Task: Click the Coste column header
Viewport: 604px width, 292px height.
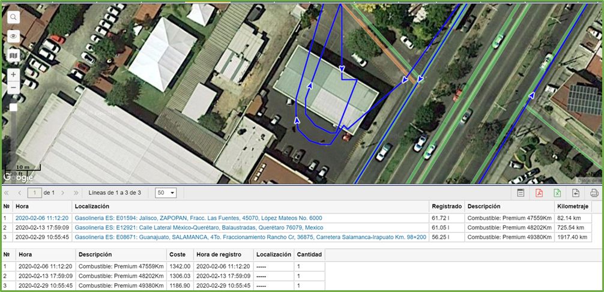Action: point(177,254)
